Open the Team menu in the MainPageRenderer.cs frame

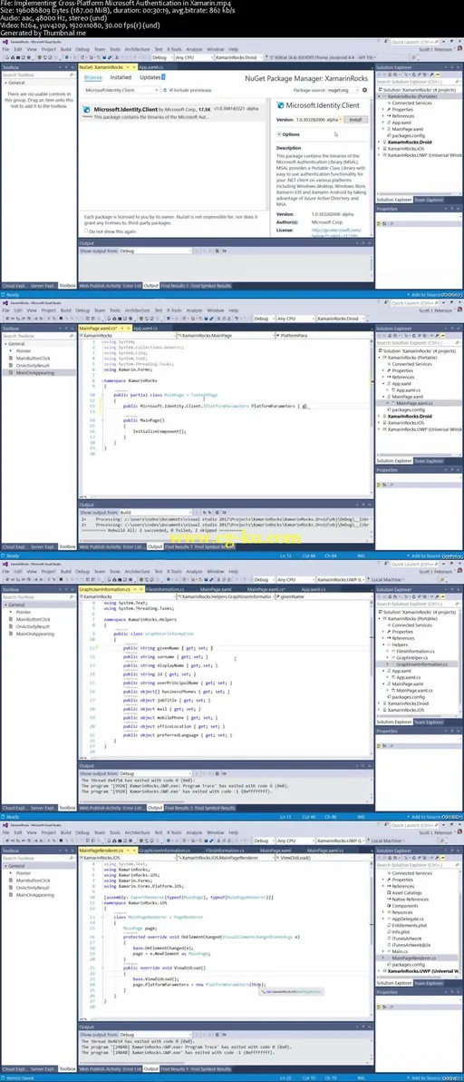click(100, 832)
